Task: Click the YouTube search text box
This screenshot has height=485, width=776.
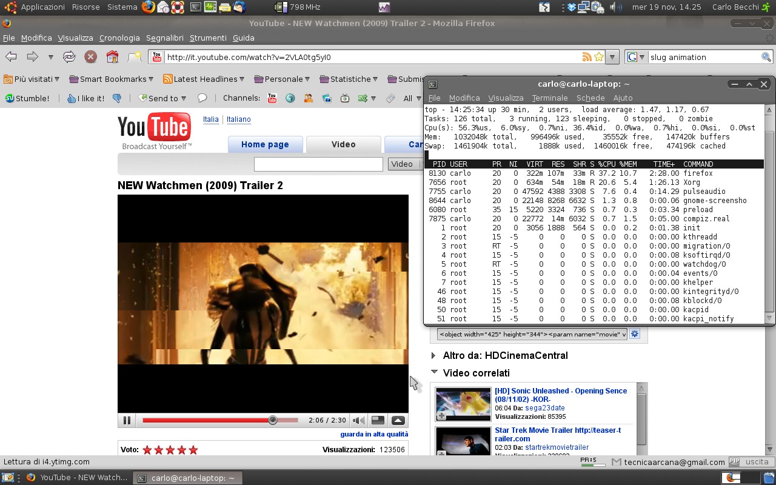Action: click(318, 164)
